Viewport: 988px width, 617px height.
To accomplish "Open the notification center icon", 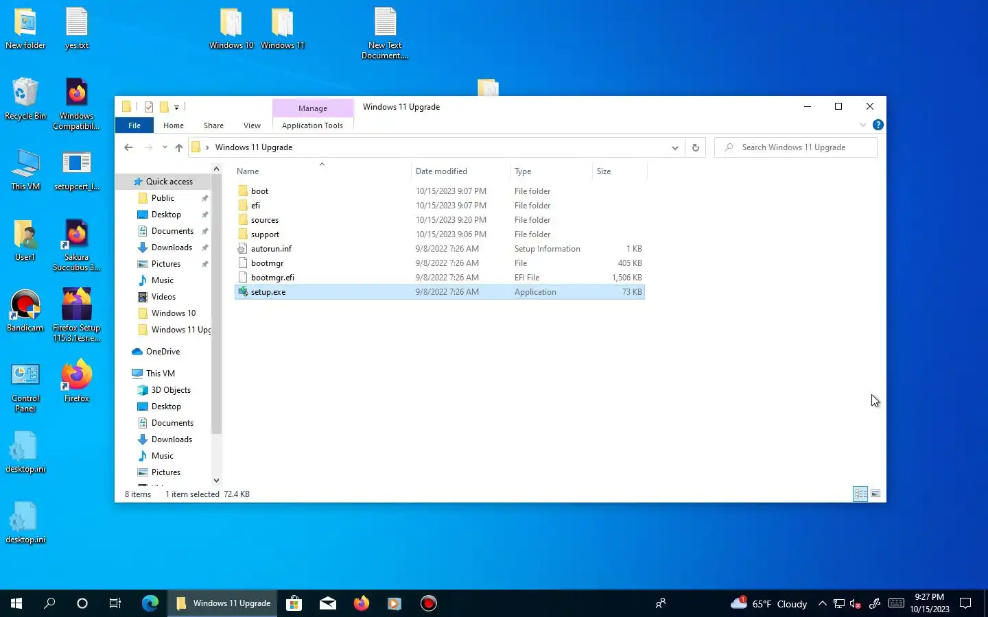I will [965, 603].
